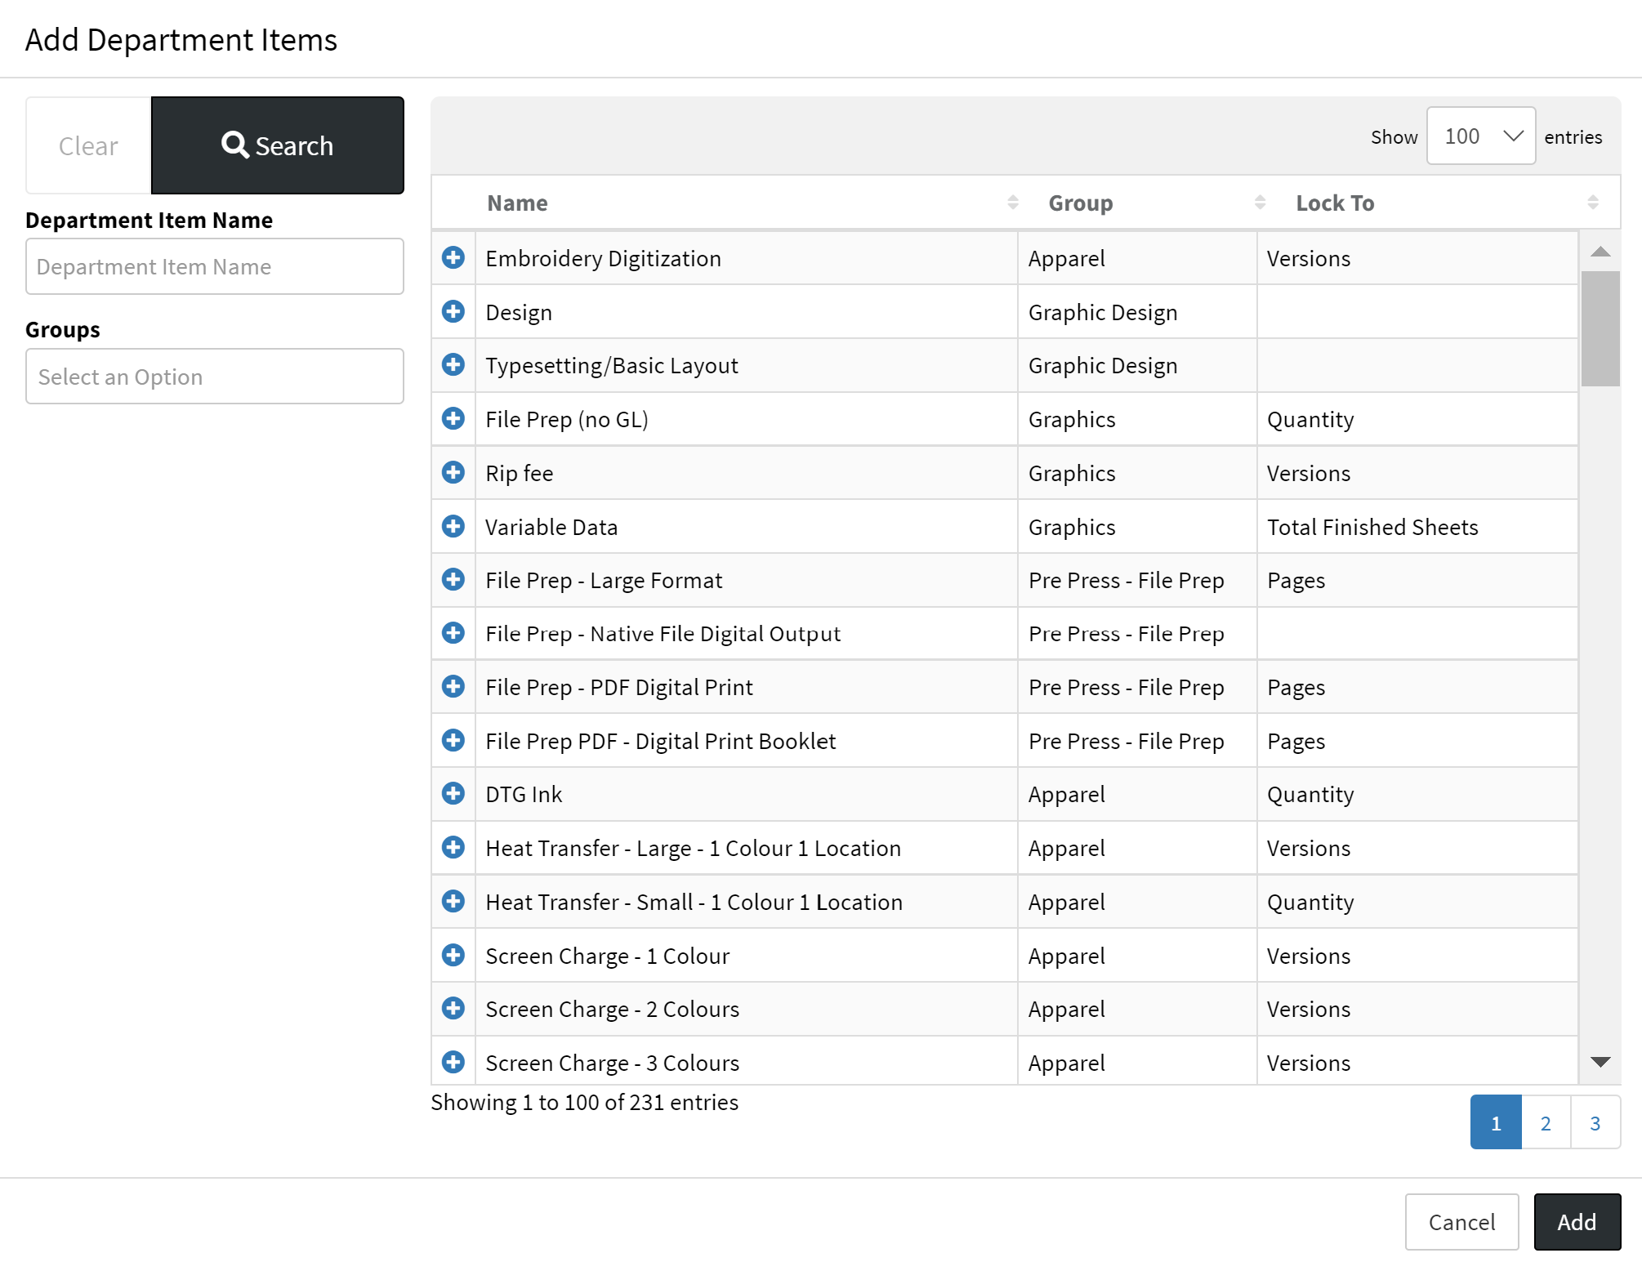Click plus icon for Screen Charge - 3 Colours
This screenshot has height=1262, width=1642.
[x=453, y=1062]
